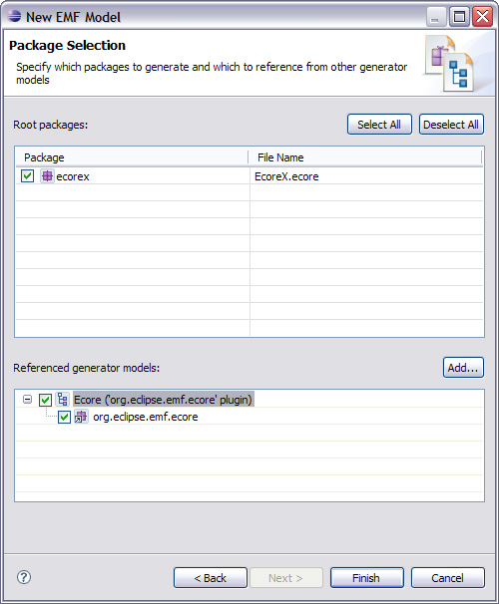Click the Package column header

pos(132,157)
